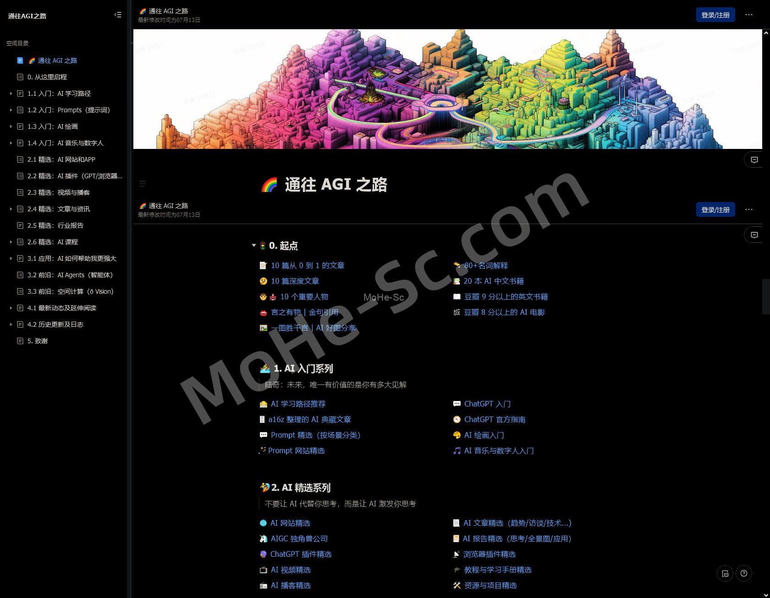The height and width of the screenshot is (598, 770).
Task: Click the vertical scrollbar on the right edge
Action: 765,297
